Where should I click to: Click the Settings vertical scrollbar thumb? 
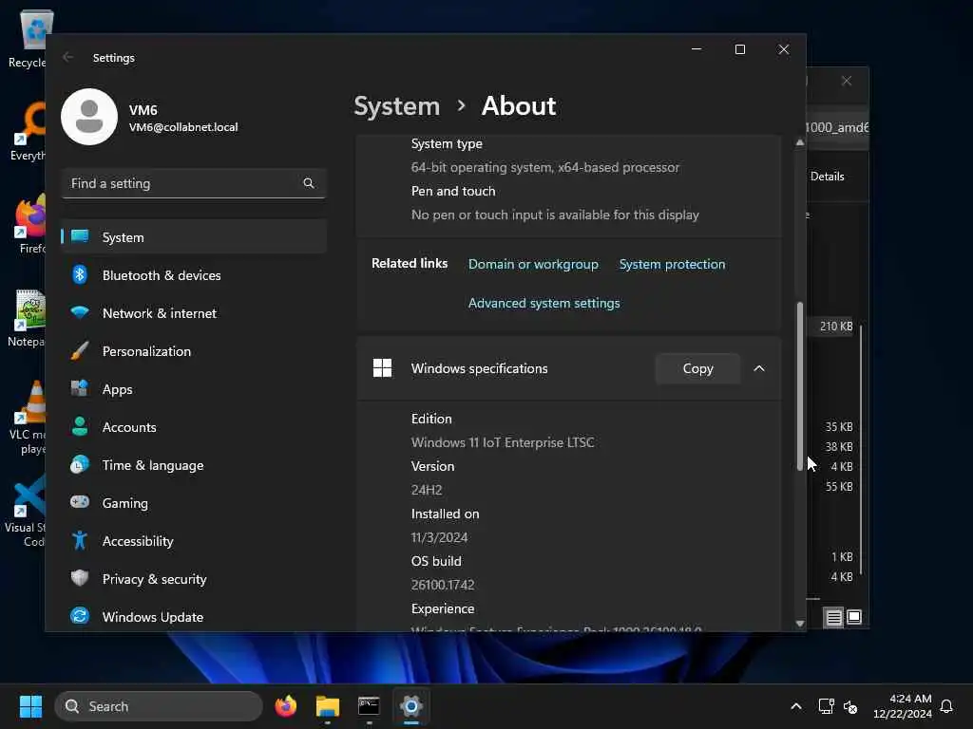tap(800, 387)
